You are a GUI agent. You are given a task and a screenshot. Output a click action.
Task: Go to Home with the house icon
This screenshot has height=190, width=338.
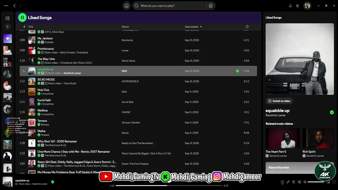(x=126, y=6)
